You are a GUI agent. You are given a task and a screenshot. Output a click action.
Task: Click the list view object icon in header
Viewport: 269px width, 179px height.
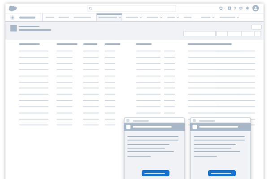pos(13,28)
